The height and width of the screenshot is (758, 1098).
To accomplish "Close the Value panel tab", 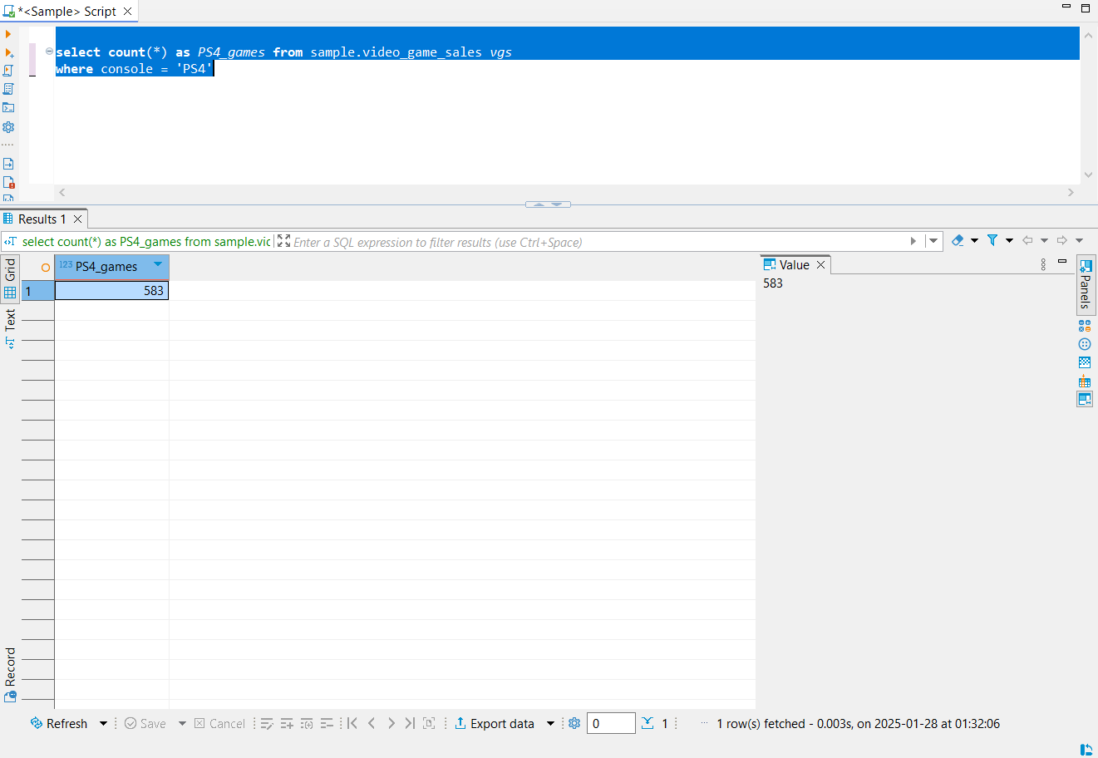I will pyautogui.click(x=820, y=265).
